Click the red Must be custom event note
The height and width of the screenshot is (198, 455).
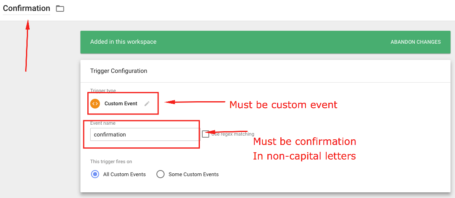tap(284, 104)
